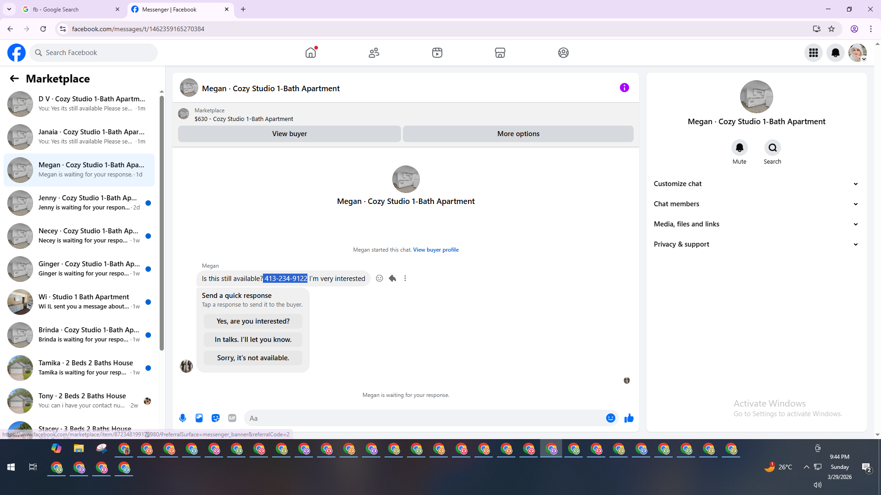881x495 pixels.
Task: Open the Groups icon in top navigation
Action: click(x=563, y=53)
